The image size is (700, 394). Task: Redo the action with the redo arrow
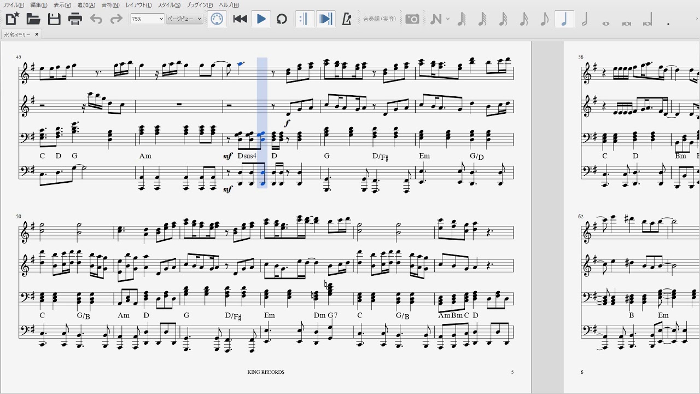point(116,19)
